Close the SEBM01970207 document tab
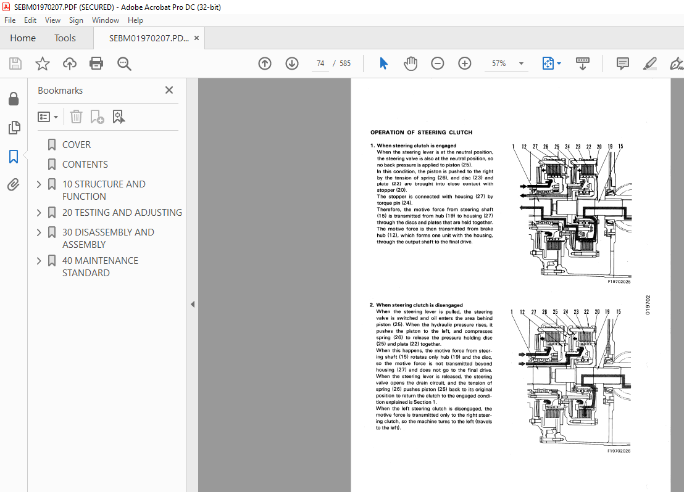The height and width of the screenshot is (492, 684). pyautogui.click(x=197, y=38)
